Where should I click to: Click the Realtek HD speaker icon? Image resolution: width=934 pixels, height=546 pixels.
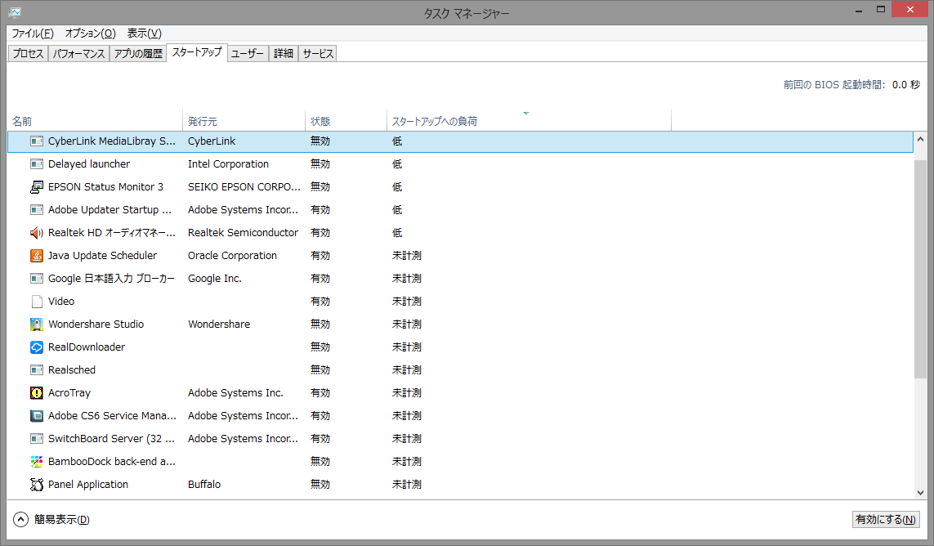(x=36, y=232)
